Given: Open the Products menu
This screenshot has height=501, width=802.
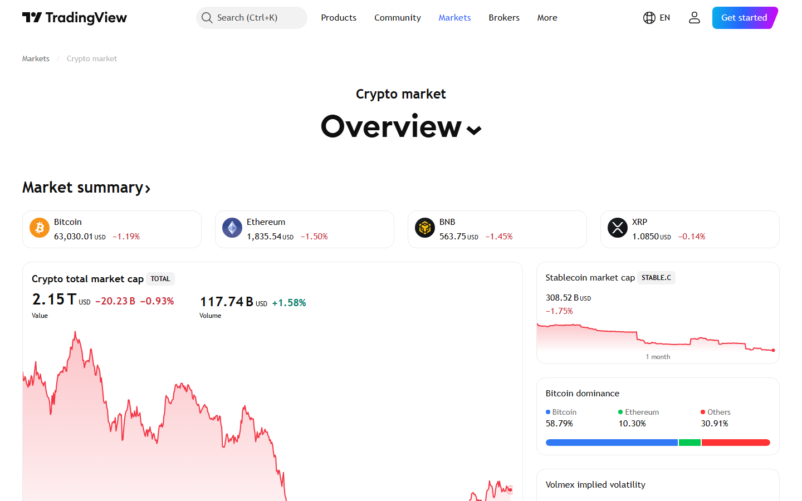Looking at the screenshot, I should coord(339,18).
